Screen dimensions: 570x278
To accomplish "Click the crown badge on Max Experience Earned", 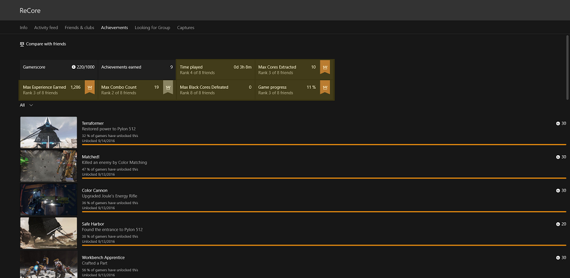I will tap(90, 88).
